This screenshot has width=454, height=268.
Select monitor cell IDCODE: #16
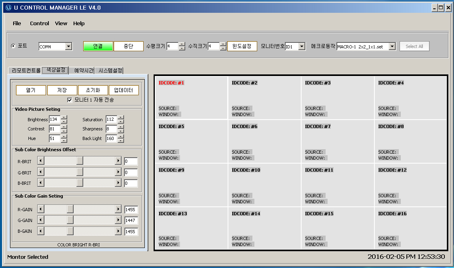tap(410, 228)
